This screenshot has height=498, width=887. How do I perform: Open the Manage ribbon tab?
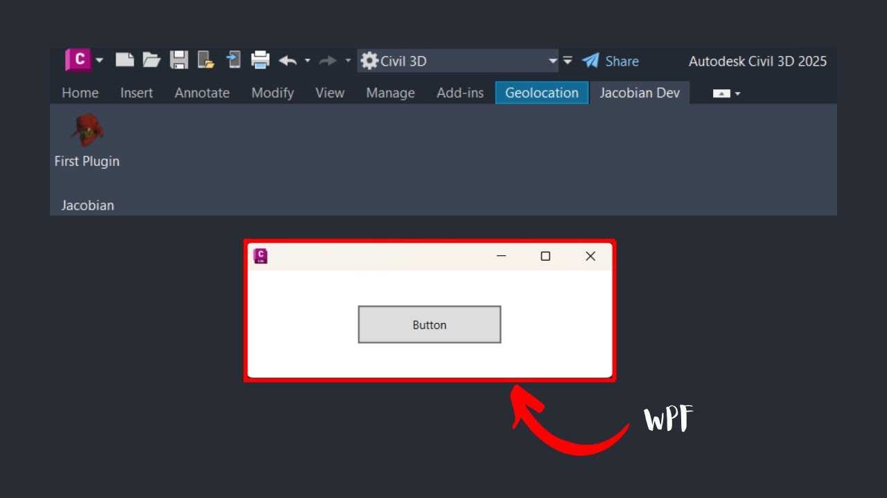(x=391, y=93)
